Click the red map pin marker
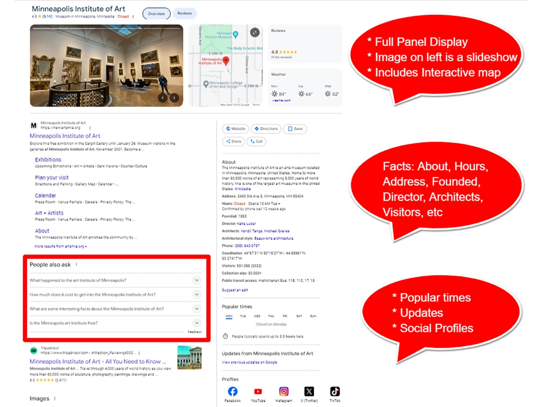The height and width of the screenshot is (407, 542). 226,61
